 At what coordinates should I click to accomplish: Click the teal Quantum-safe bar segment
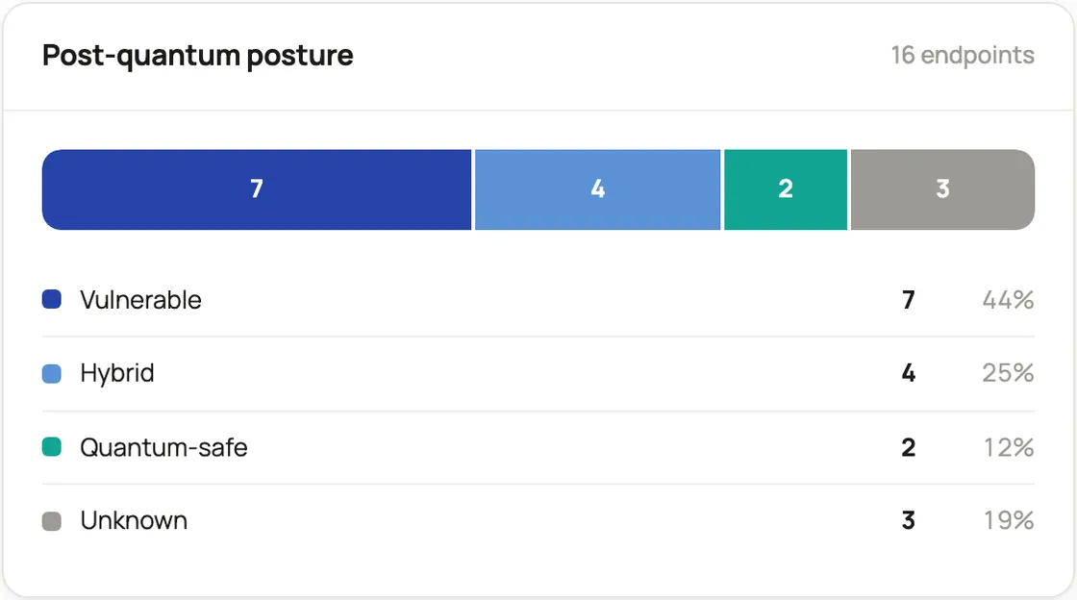tap(785, 189)
